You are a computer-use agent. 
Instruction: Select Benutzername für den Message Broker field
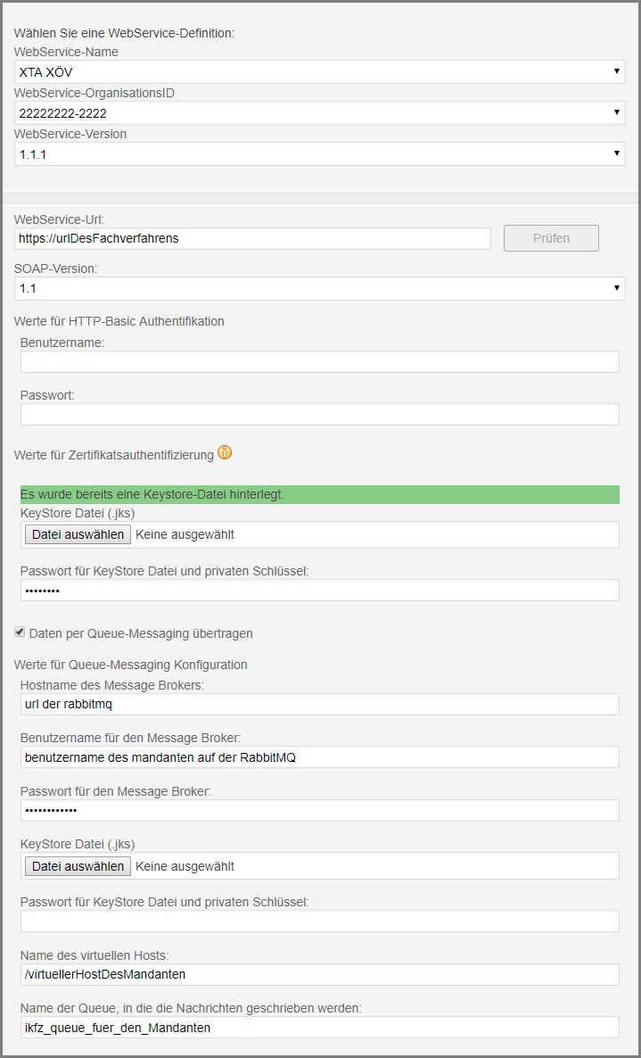click(x=319, y=757)
